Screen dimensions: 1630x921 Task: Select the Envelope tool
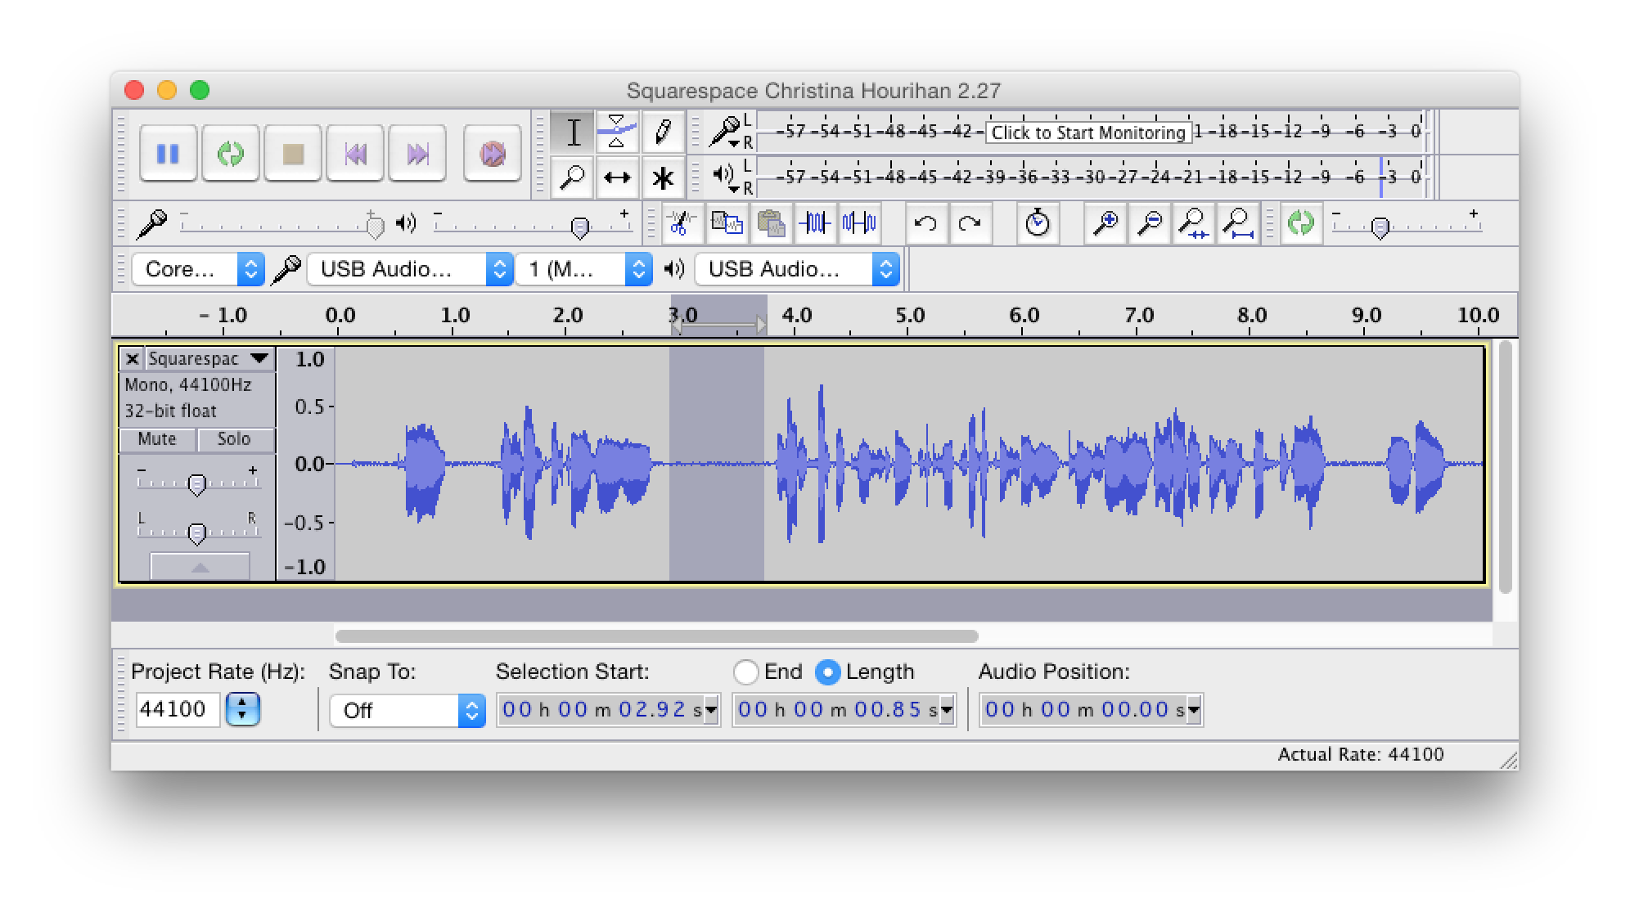pyautogui.click(x=617, y=133)
